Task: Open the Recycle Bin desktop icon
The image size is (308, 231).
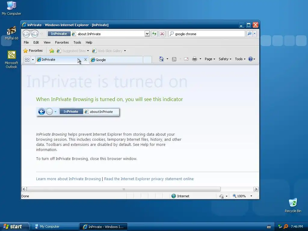Action: (293, 205)
